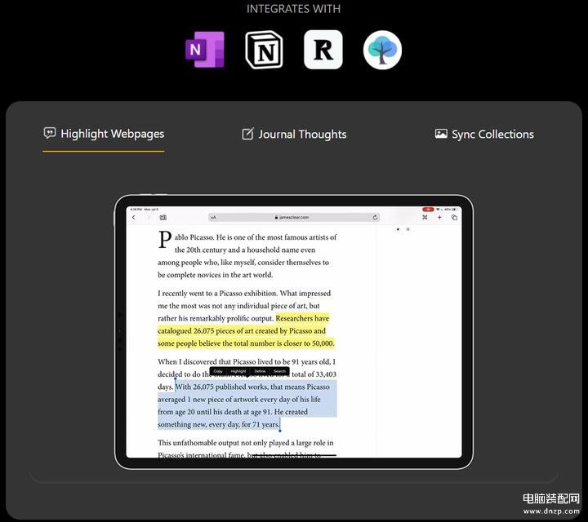This screenshot has width=588, height=522.
Task: Click the speech bubble icon beside Highlight Webpages
Action: pos(50,133)
